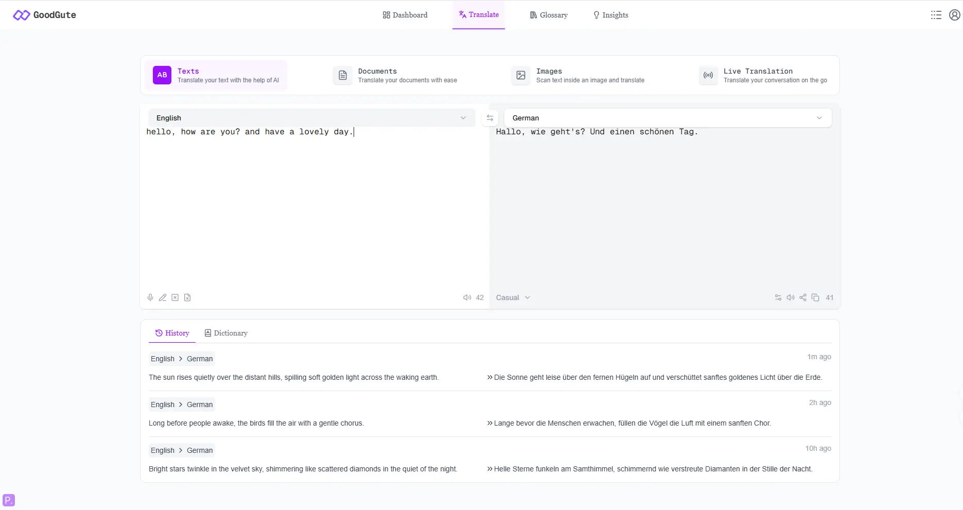The height and width of the screenshot is (510, 963).
Task: Open history entry 'Bright stars twinkle'
Action: tap(303, 469)
